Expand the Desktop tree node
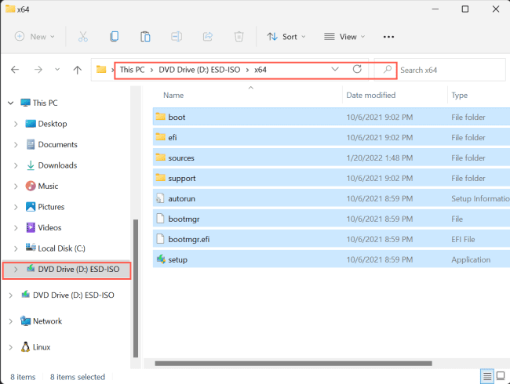The height and width of the screenshot is (384, 510). pos(16,124)
